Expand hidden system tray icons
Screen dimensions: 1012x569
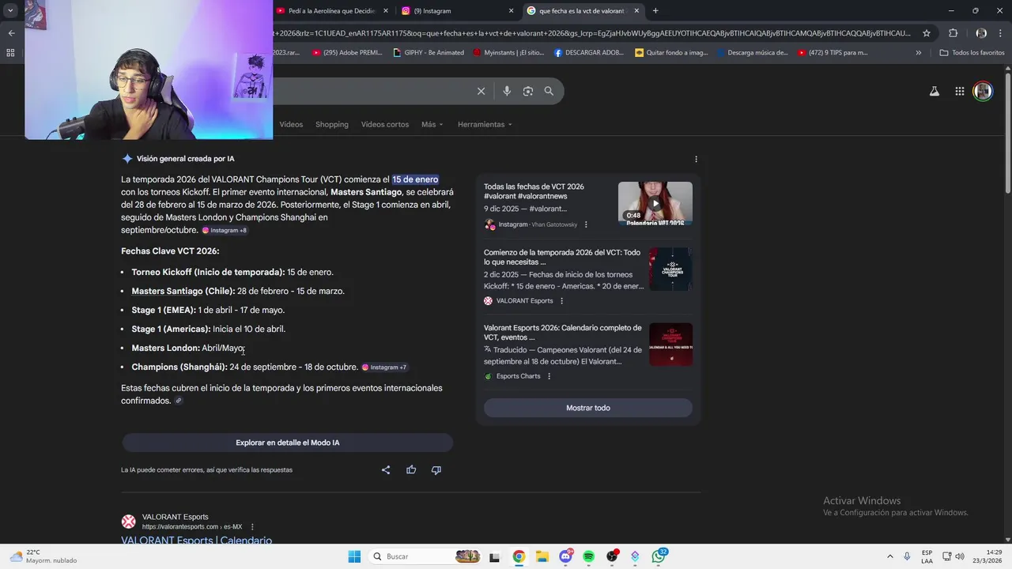pyautogui.click(x=889, y=556)
